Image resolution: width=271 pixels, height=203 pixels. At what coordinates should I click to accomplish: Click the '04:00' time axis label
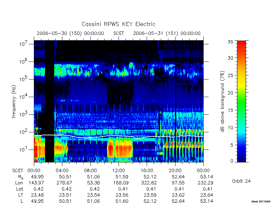pyautogui.click(x=62, y=171)
